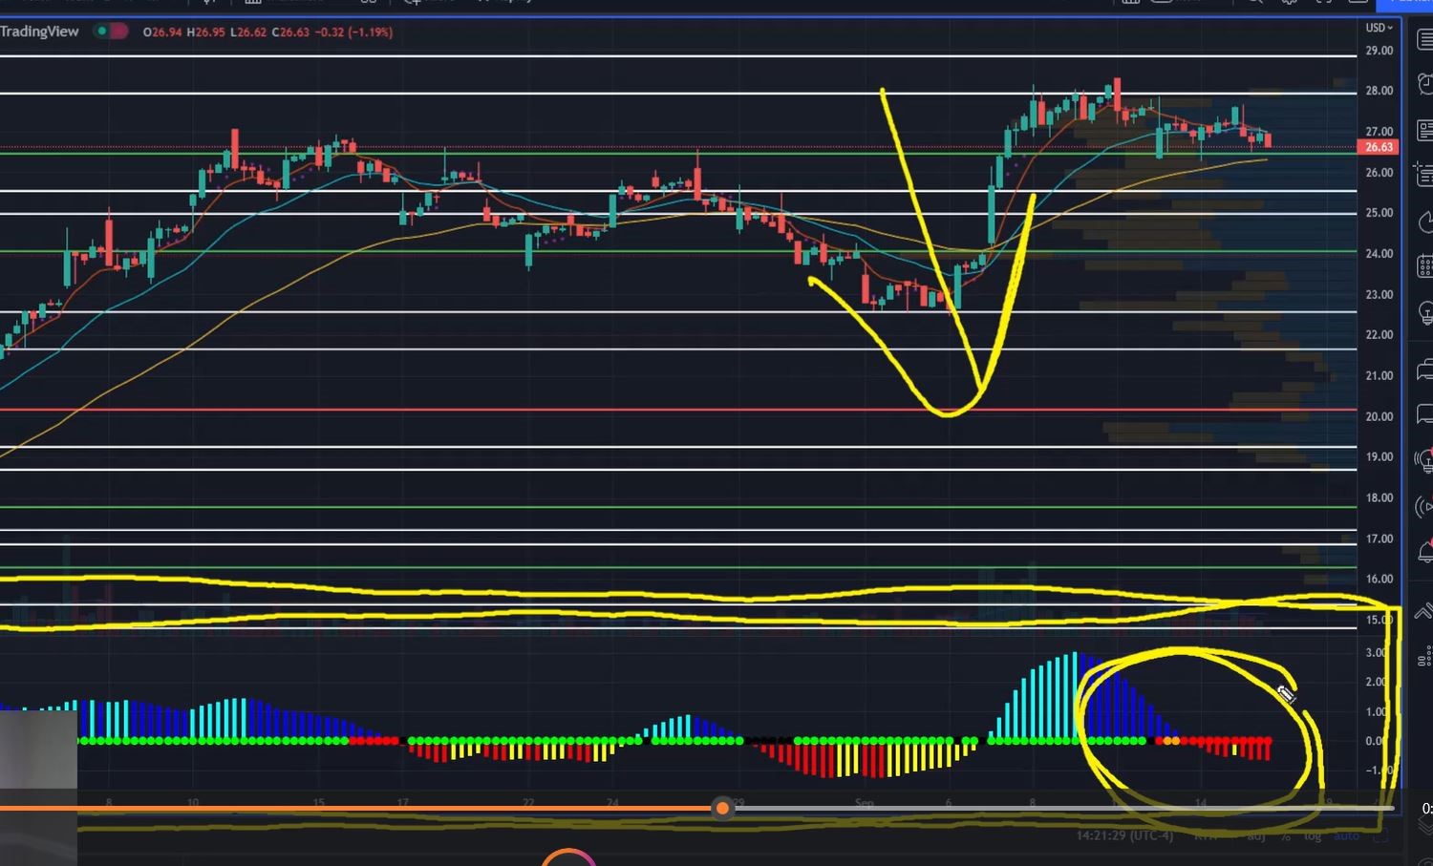Open the Ideas lightbulb panel
1433x866 pixels.
click(x=1423, y=312)
